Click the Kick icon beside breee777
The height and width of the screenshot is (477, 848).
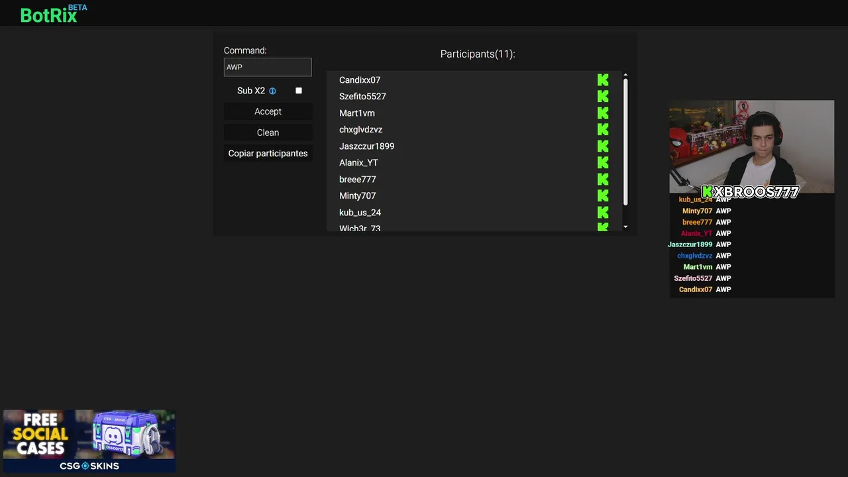pos(603,180)
